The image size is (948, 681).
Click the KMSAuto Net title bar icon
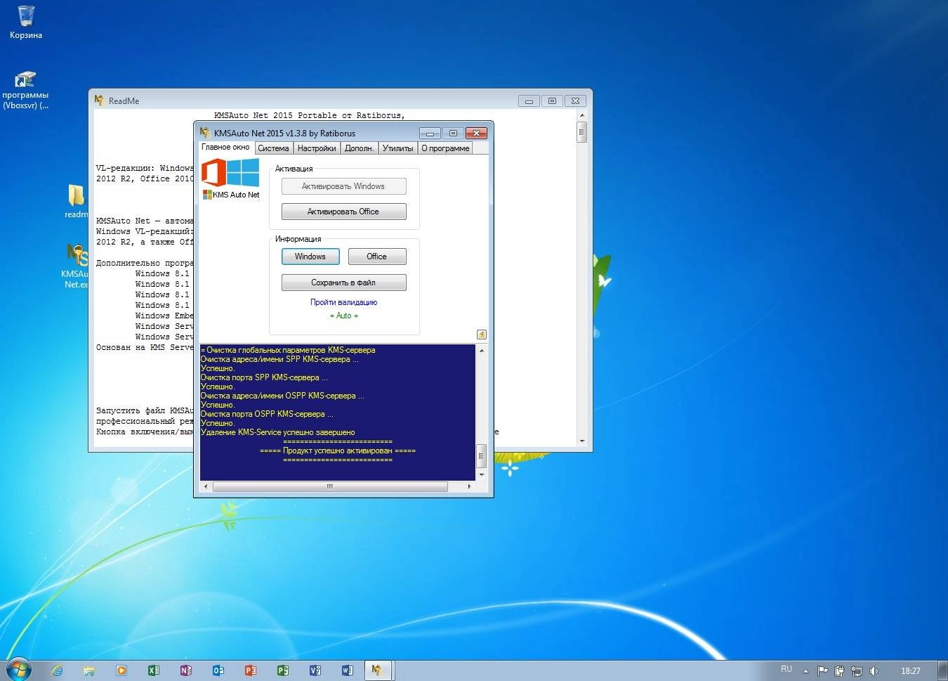(205, 133)
